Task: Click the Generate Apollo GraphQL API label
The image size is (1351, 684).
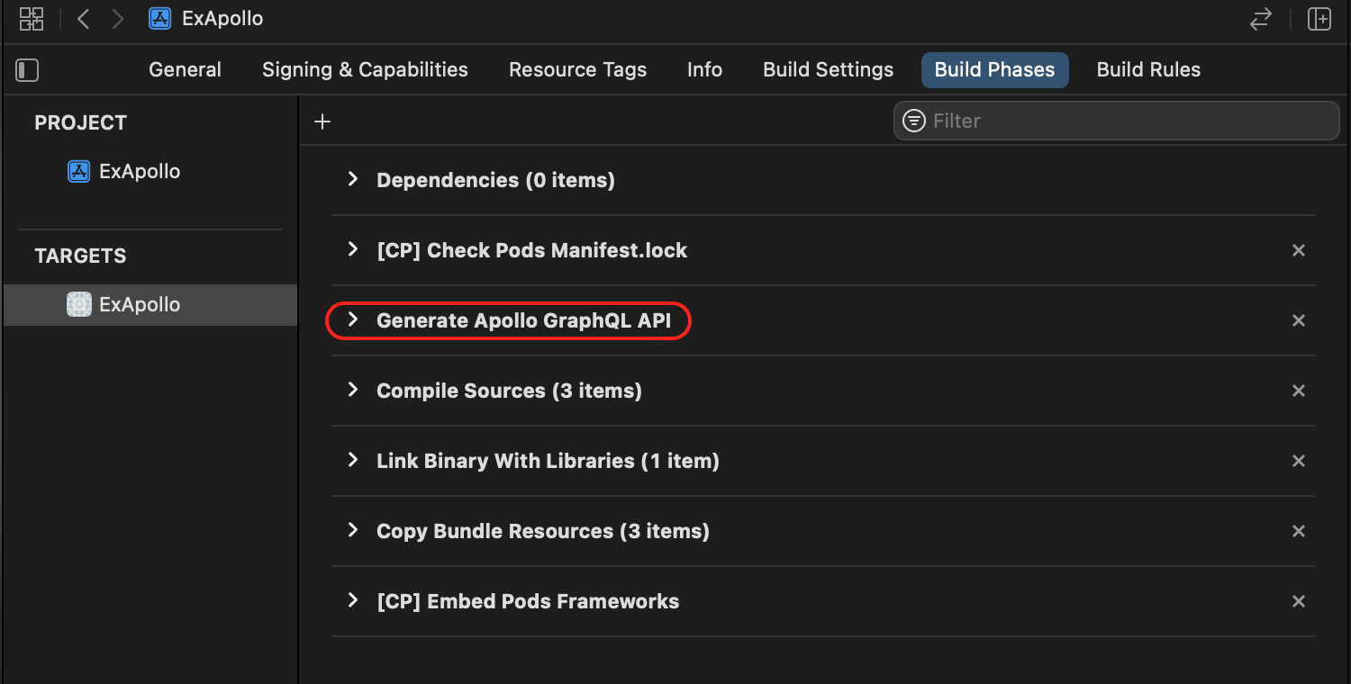Action: click(523, 320)
